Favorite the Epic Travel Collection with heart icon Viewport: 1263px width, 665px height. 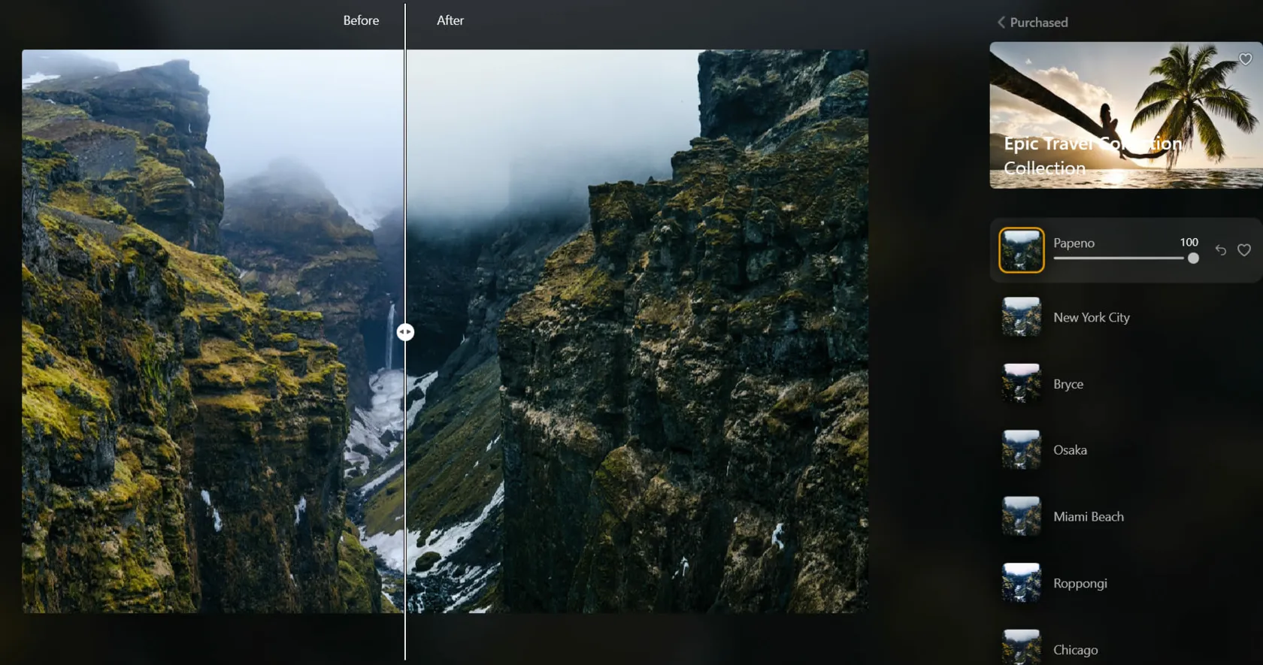1245,59
